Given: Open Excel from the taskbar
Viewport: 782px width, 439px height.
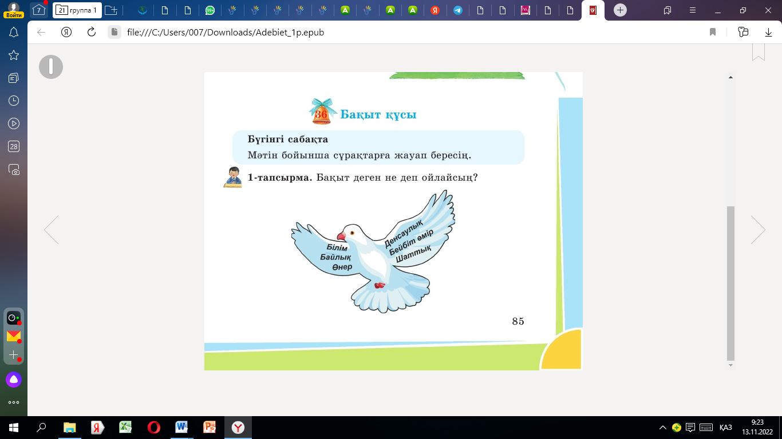Looking at the screenshot, I should 125,427.
